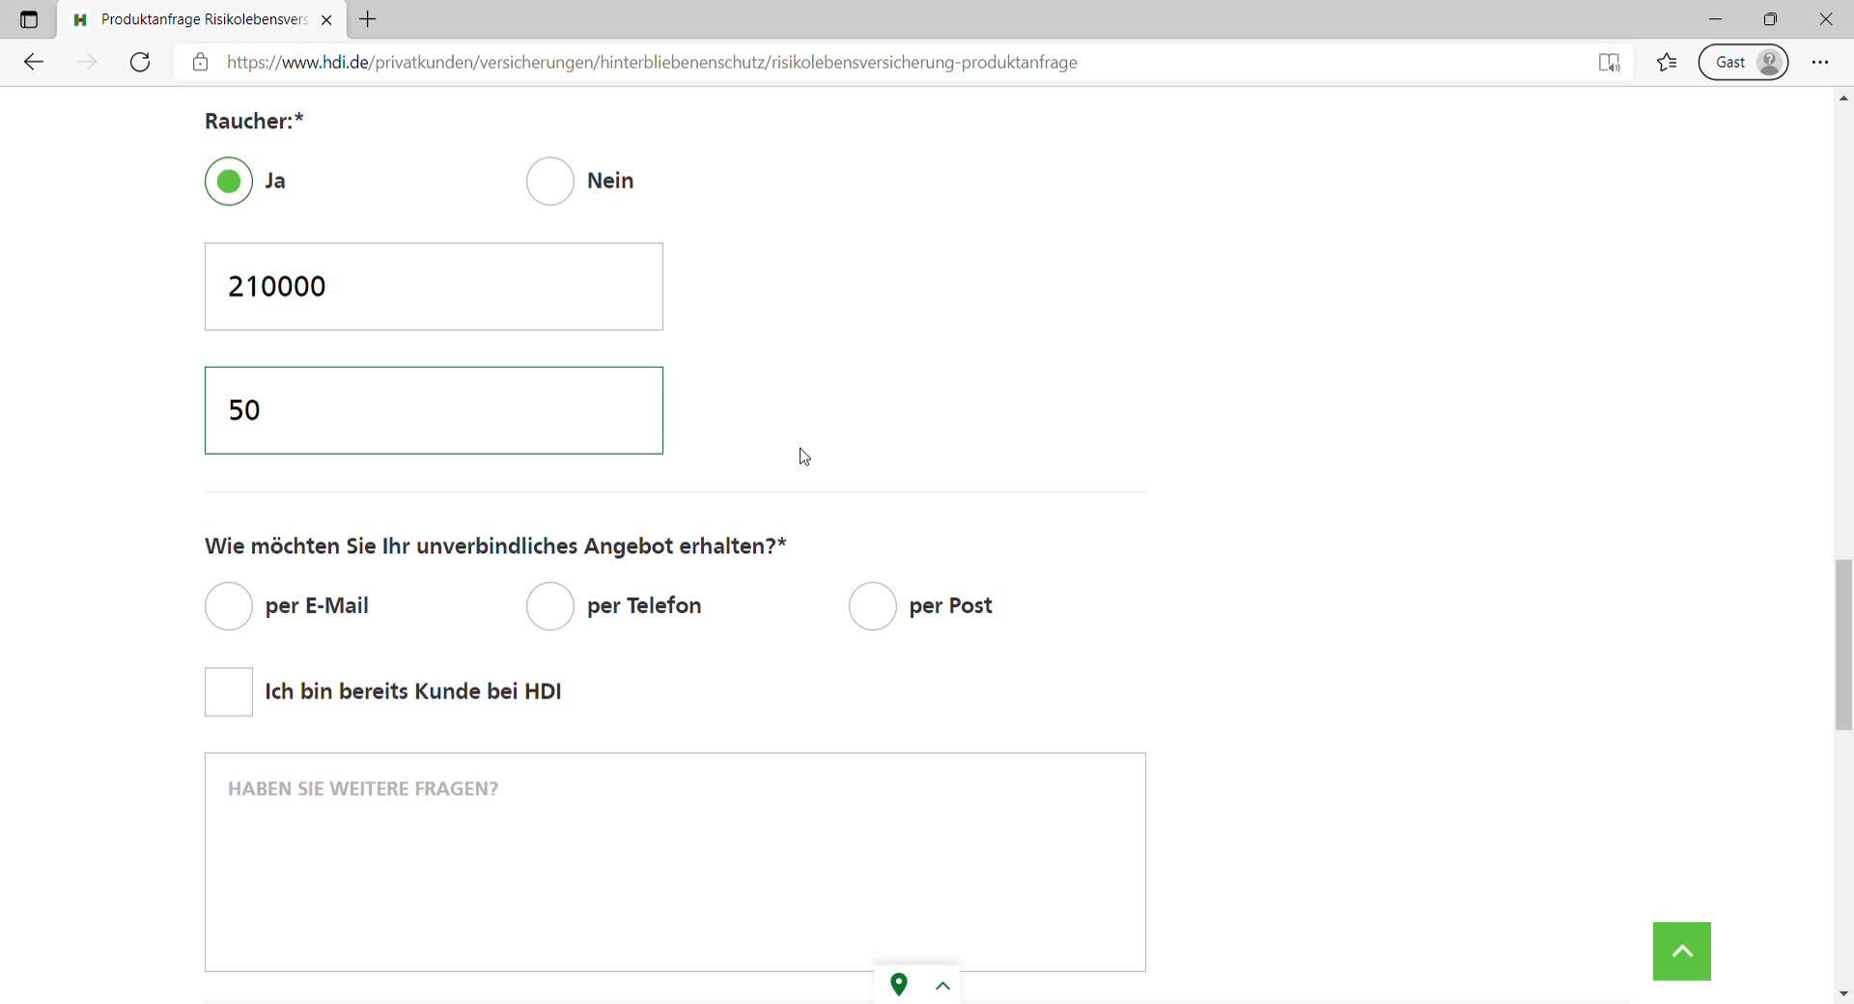Click the browser back arrow
Screen dimensions: 1854x1004
click(34, 63)
